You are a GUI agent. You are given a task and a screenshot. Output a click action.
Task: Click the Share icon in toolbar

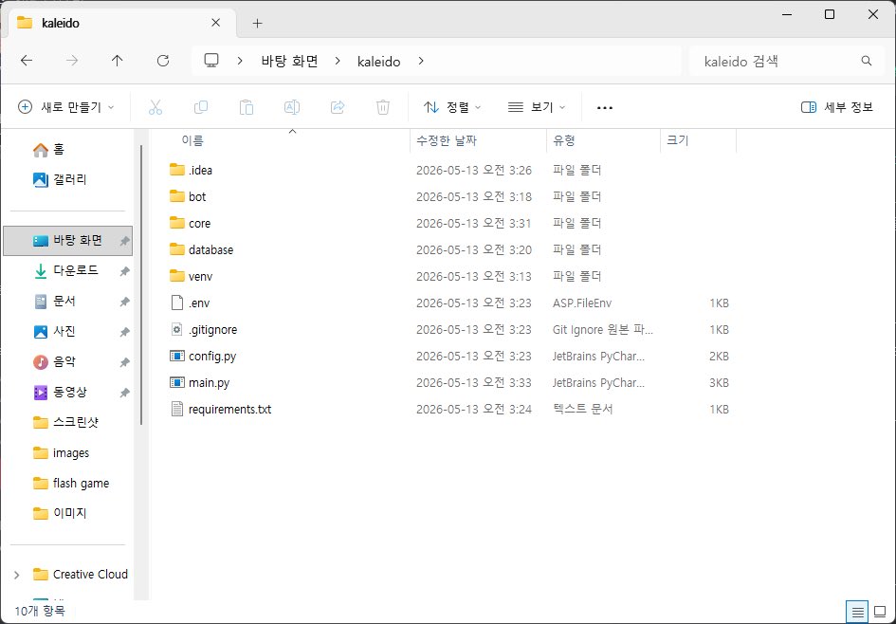click(338, 107)
